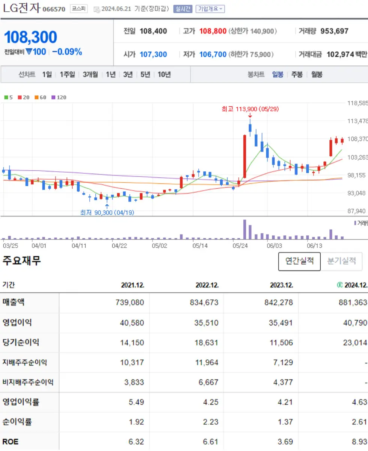The height and width of the screenshot is (451, 368).
Task: Click the red 20-day moving average swatch
Action: [x=20, y=97]
